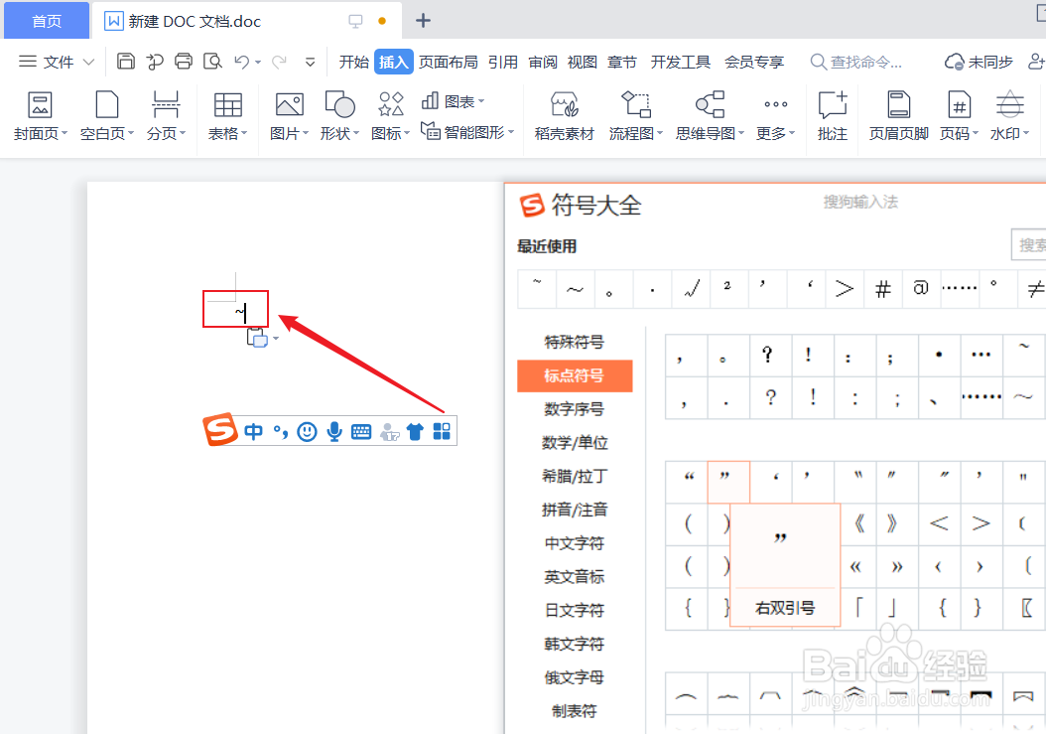The image size is (1046, 734).
Task: Open the 文件 file menu
Action: (x=56, y=61)
